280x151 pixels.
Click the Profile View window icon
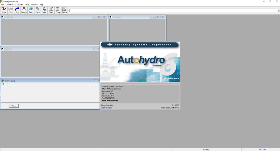click(x=2, y=17)
